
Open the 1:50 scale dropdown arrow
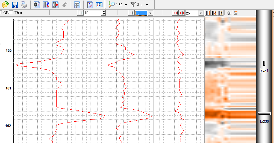point(126,5)
